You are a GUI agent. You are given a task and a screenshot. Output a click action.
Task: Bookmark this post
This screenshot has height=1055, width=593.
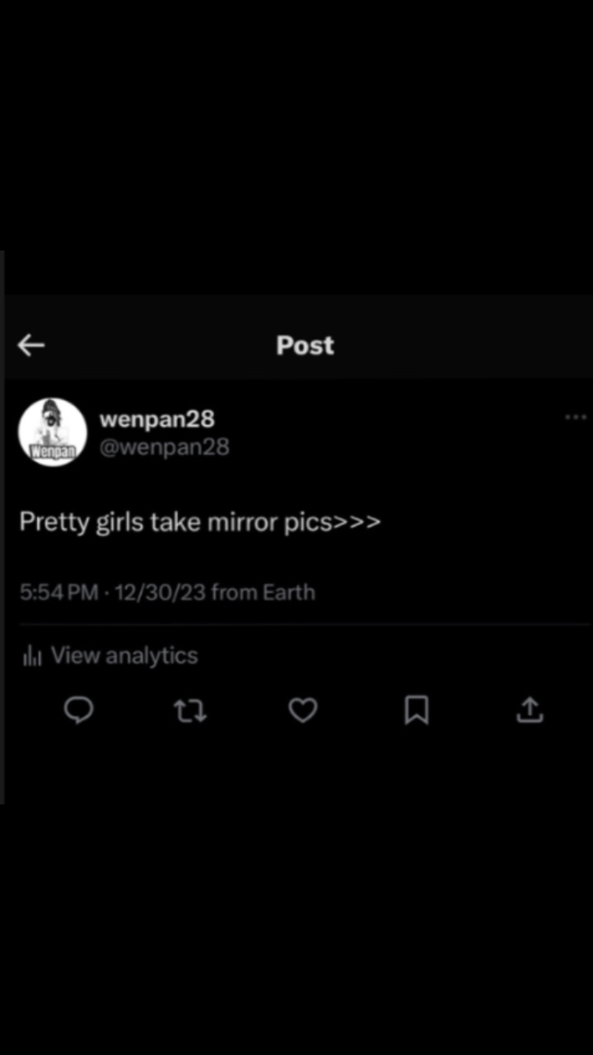pos(416,710)
